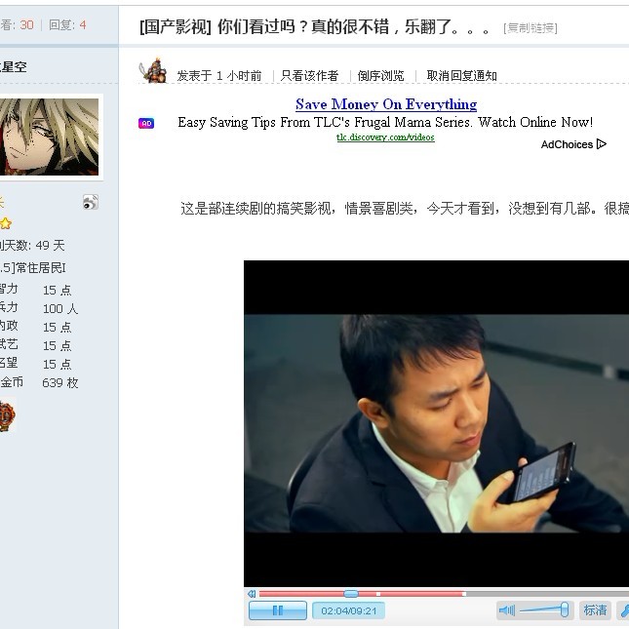629x629 pixels.
Task: Click the purple AD badge icon
Action: (146, 123)
